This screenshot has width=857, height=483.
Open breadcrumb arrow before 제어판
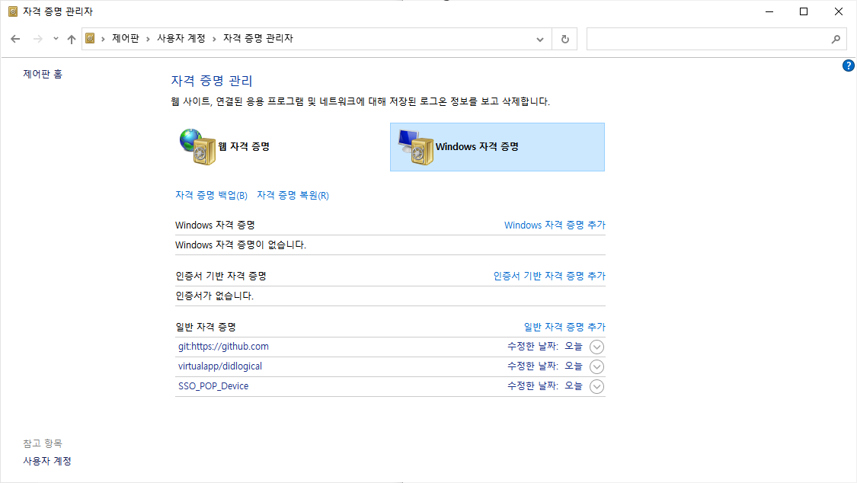(x=104, y=39)
